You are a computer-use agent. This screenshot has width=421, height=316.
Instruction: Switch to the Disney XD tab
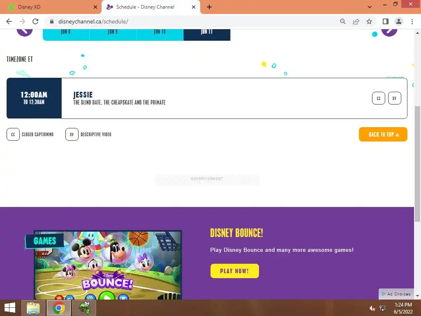(51, 7)
